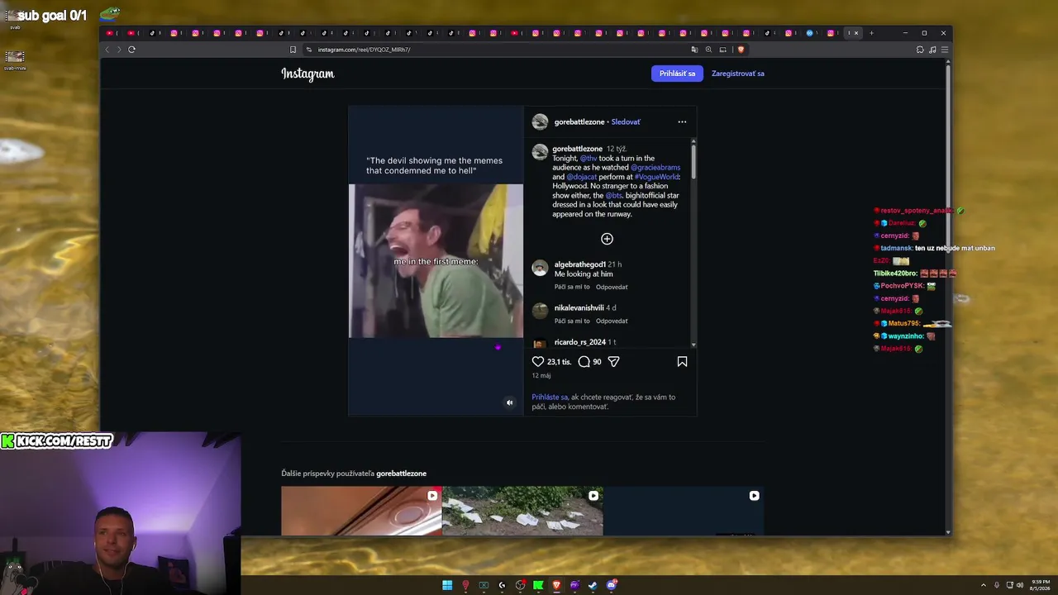Open Discord from the taskbar
This screenshot has width=1058, height=595.
click(611, 585)
